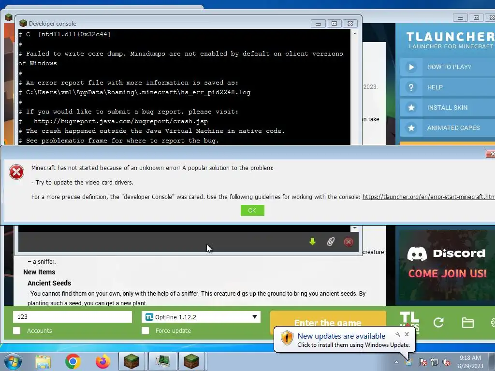Viewport: 495px width, 371px height.
Task: Click the shield warning icon in update balloon
Action: [287, 338]
